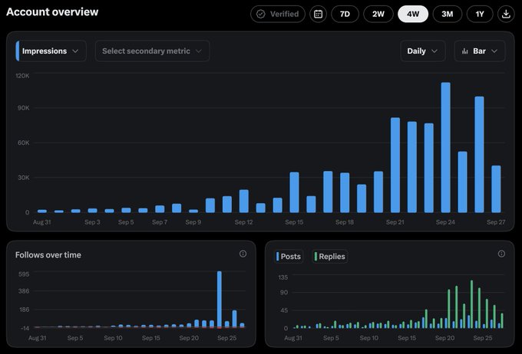Click the tallest impressions bar near Sep 24

(445, 147)
